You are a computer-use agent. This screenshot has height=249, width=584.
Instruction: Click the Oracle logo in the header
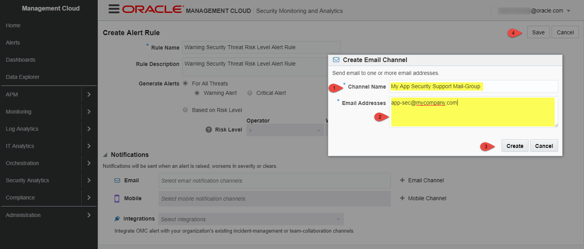pos(153,9)
